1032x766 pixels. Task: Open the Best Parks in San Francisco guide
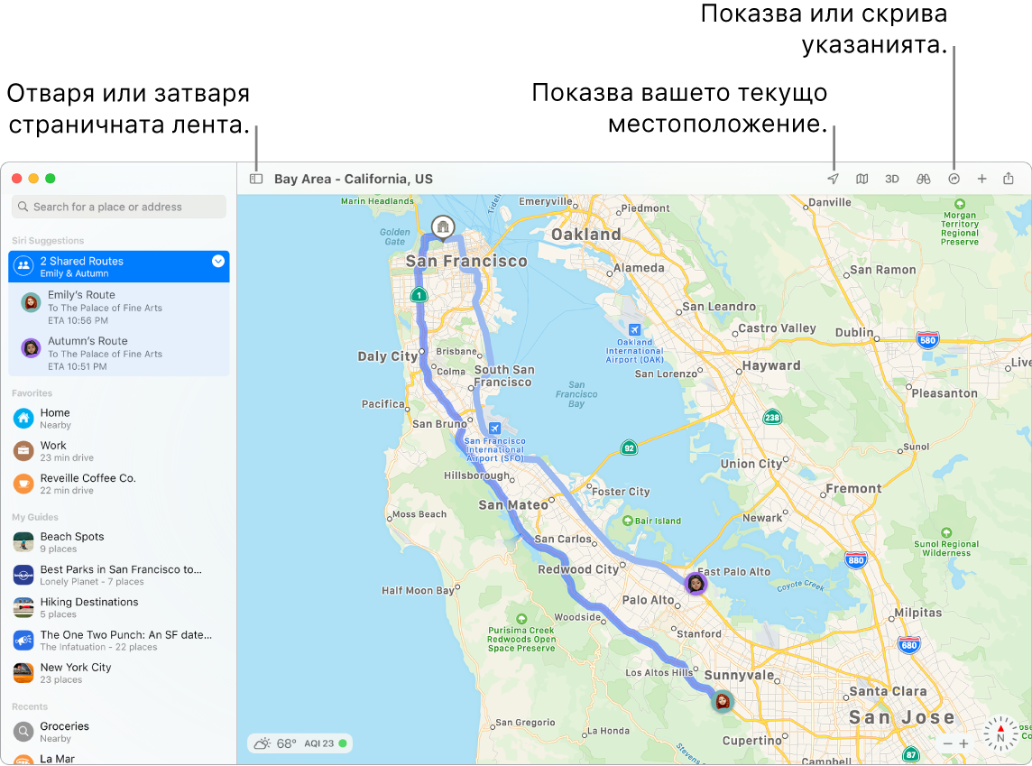(x=118, y=575)
